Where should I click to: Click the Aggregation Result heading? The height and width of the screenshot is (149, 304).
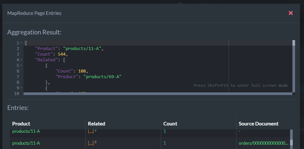tap(34, 32)
